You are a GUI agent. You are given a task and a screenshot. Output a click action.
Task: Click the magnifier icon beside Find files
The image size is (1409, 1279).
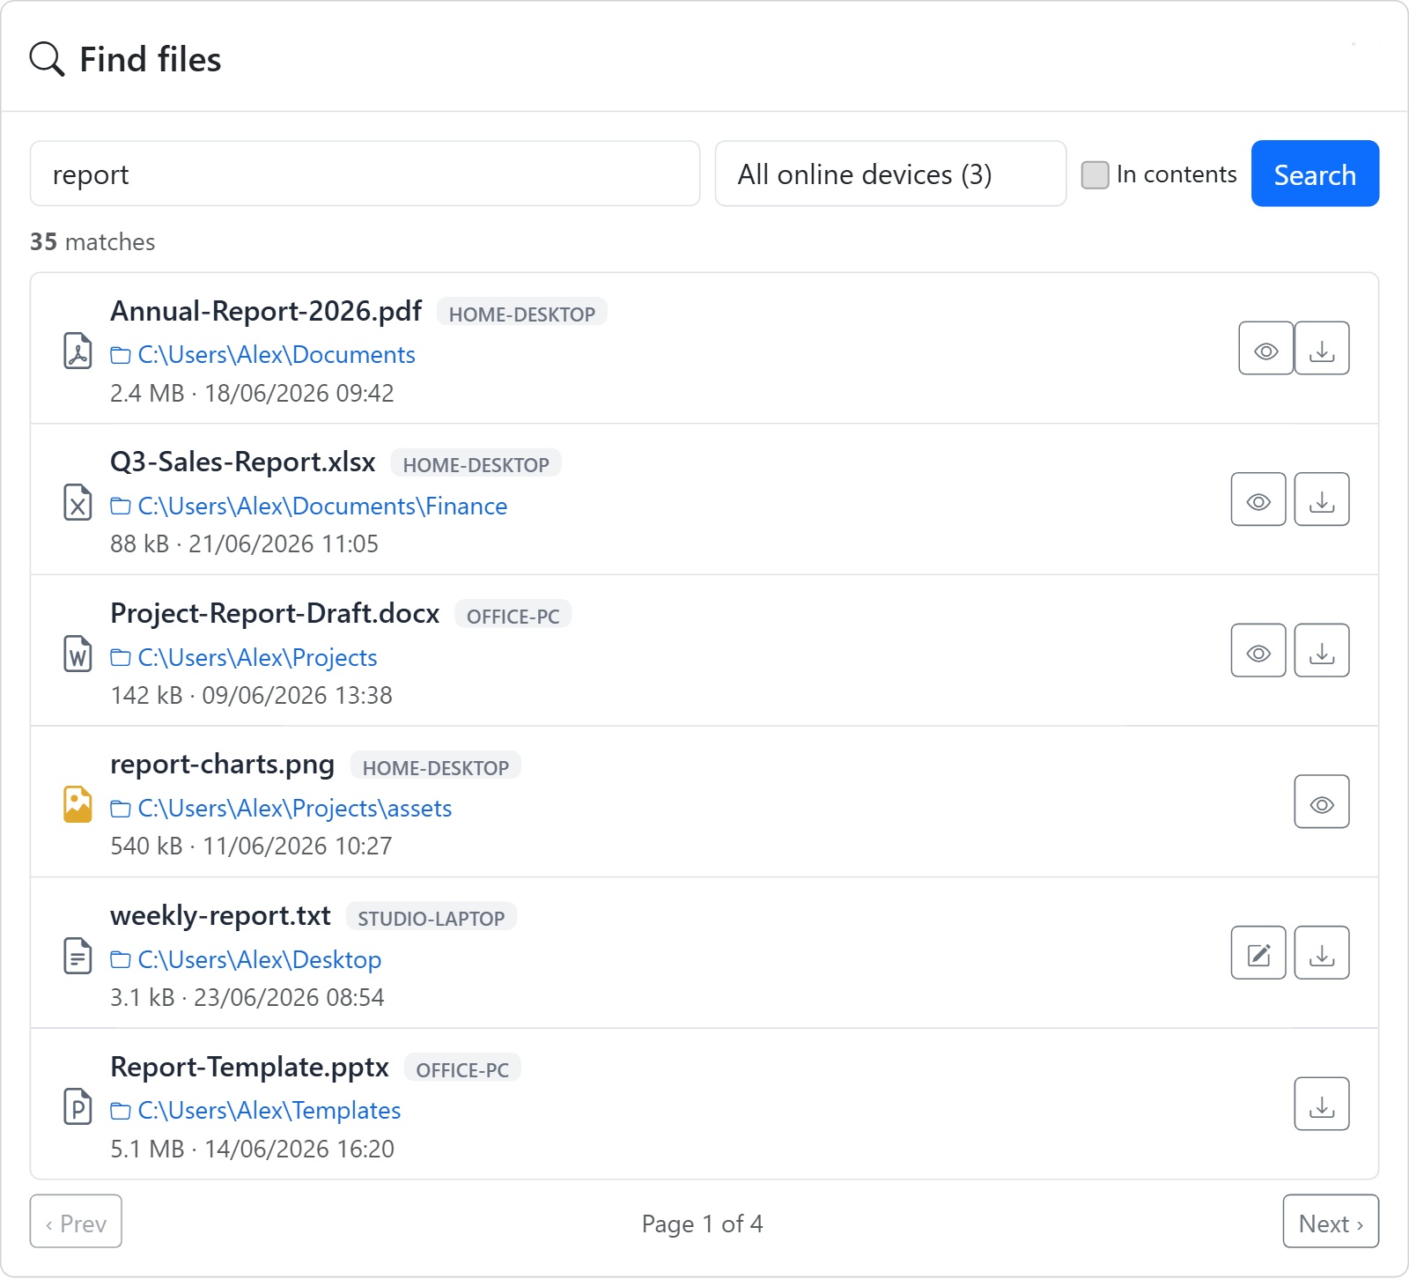pos(47,59)
